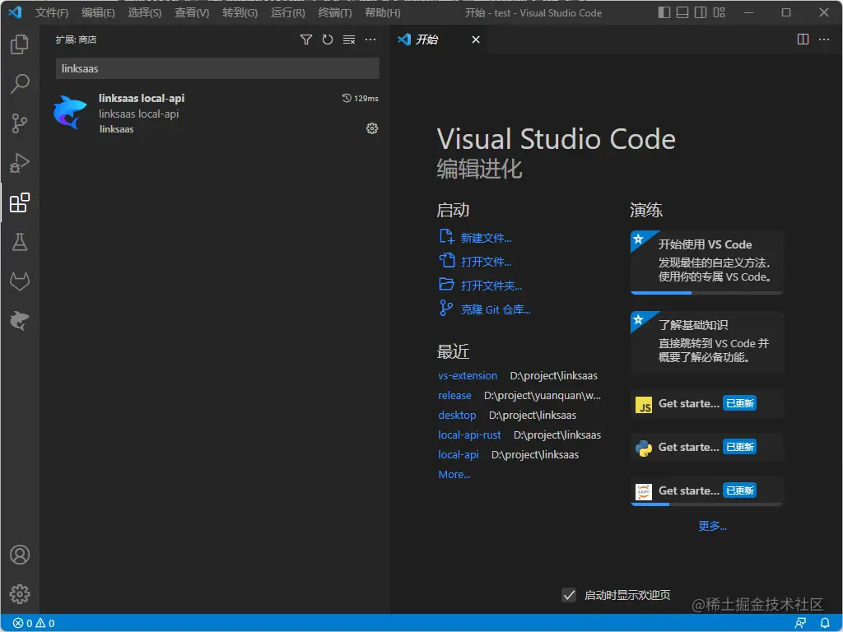Open Run and Debug view
Viewport: 843px width, 632px height.
point(20,163)
